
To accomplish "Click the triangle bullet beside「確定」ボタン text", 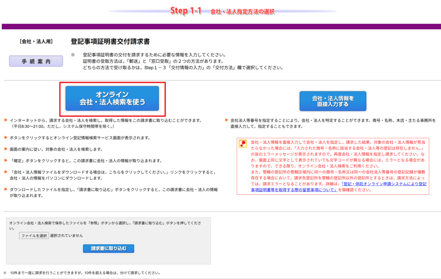I will (x=6, y=161).
